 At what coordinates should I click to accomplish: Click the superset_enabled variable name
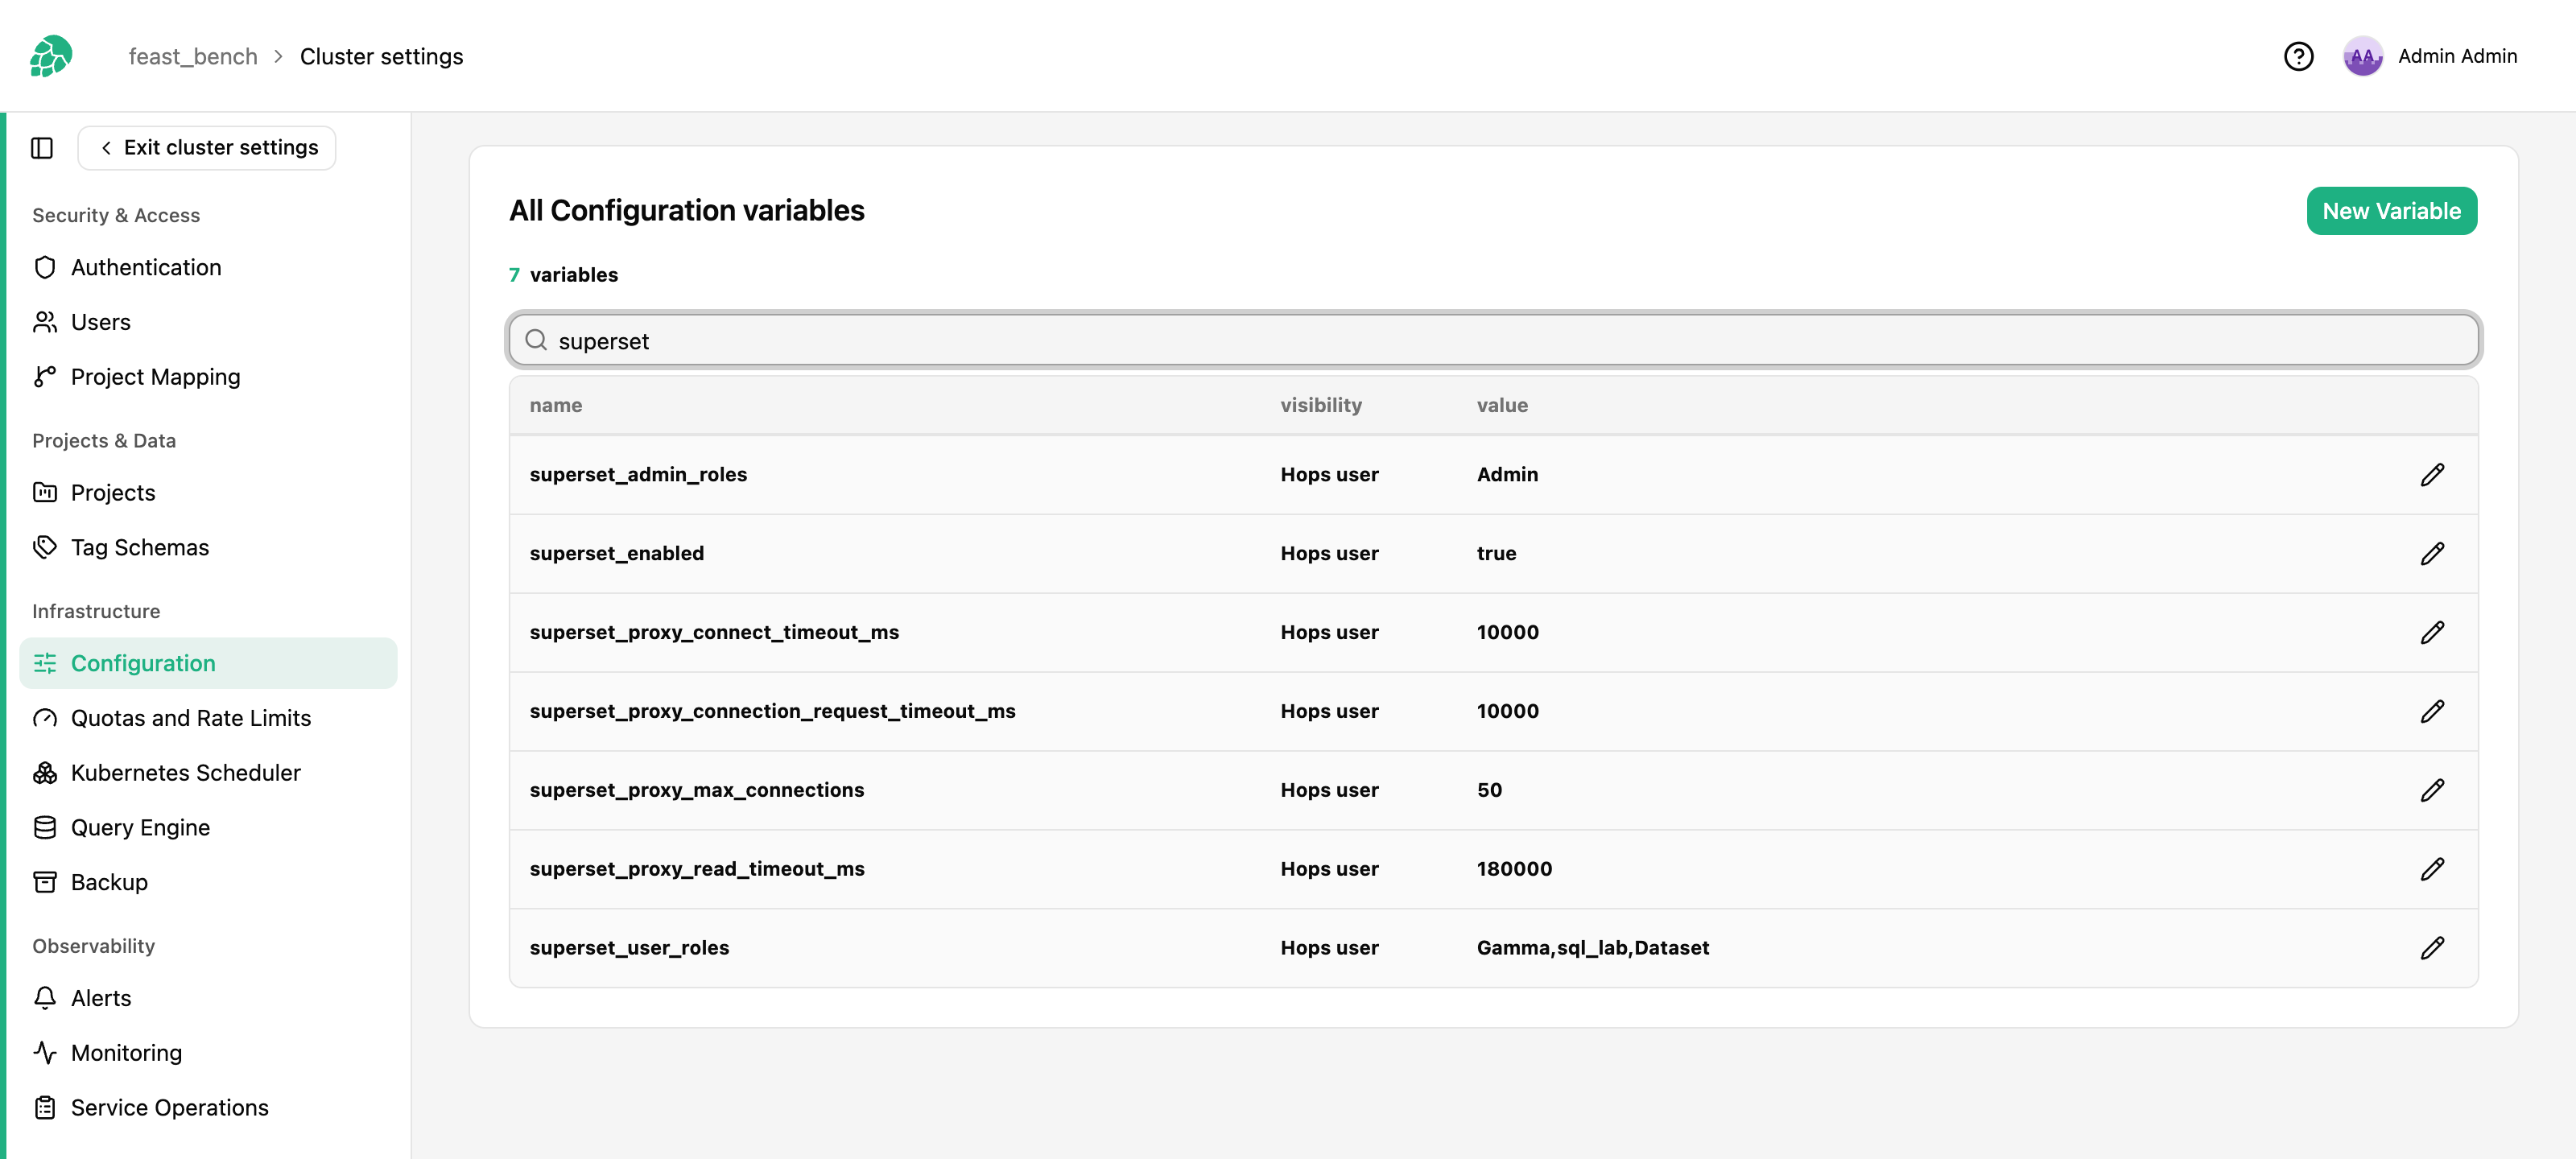click(616, 554)
